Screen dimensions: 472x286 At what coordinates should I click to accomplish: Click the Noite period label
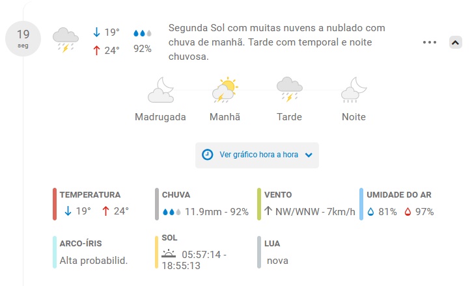click(x=354, y=117)
